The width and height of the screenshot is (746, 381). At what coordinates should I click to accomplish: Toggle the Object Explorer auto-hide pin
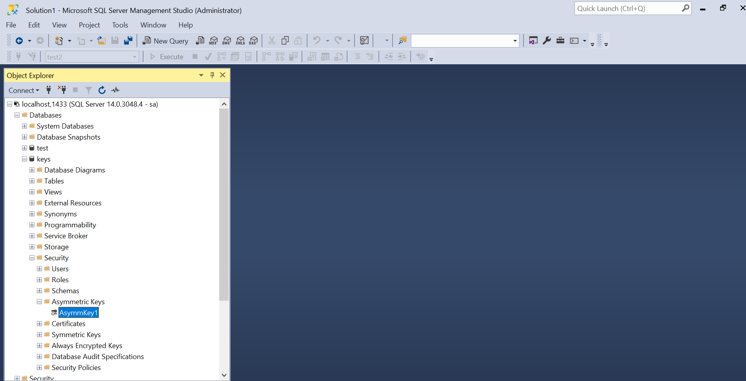[212, 75]
